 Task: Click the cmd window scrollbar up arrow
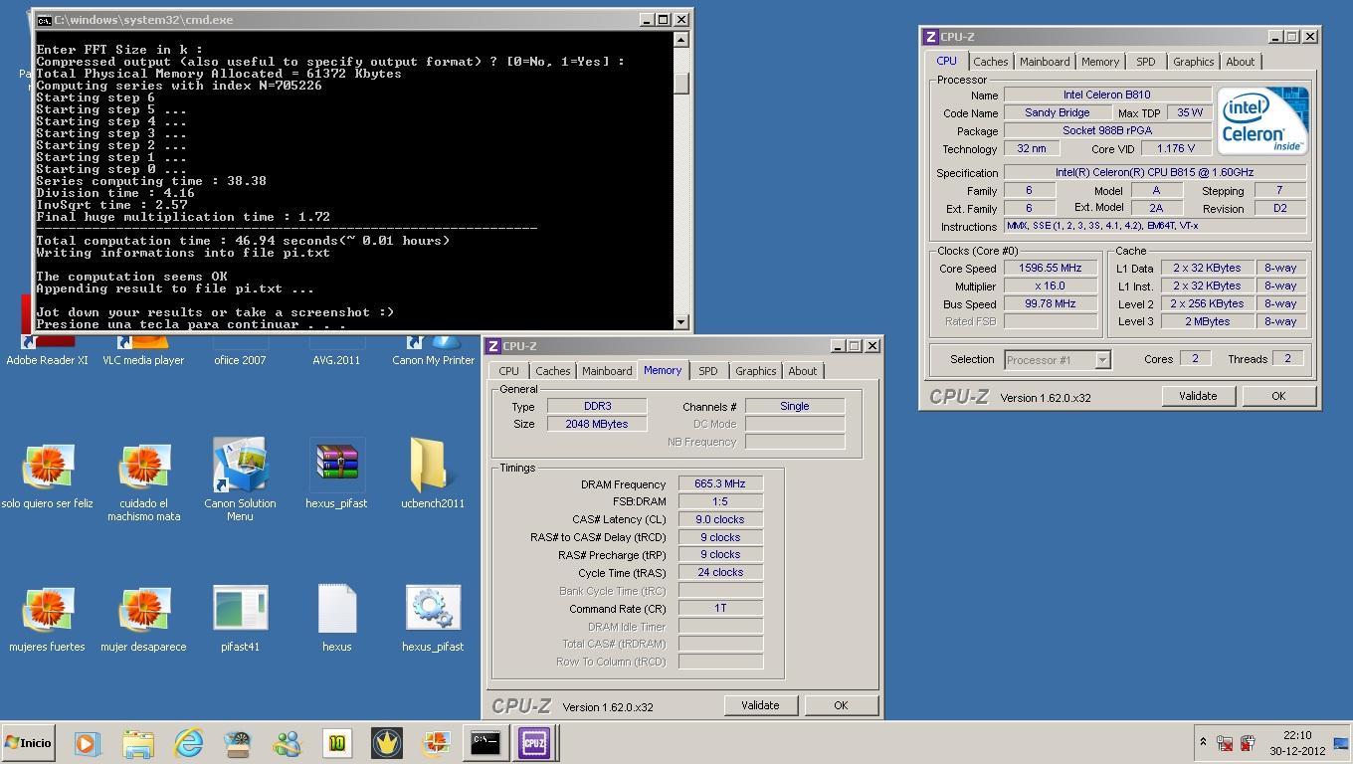(681, 40)
